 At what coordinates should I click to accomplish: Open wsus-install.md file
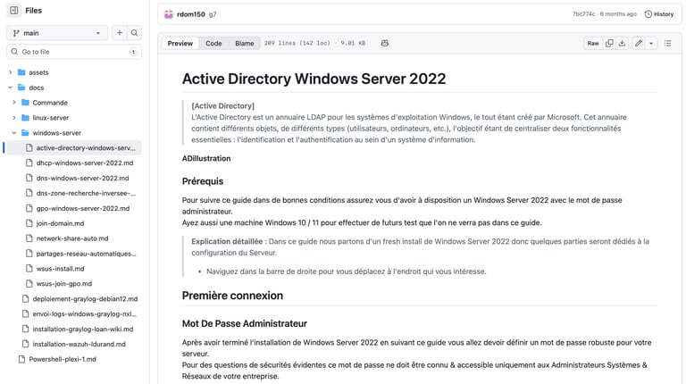pos(61,269)
